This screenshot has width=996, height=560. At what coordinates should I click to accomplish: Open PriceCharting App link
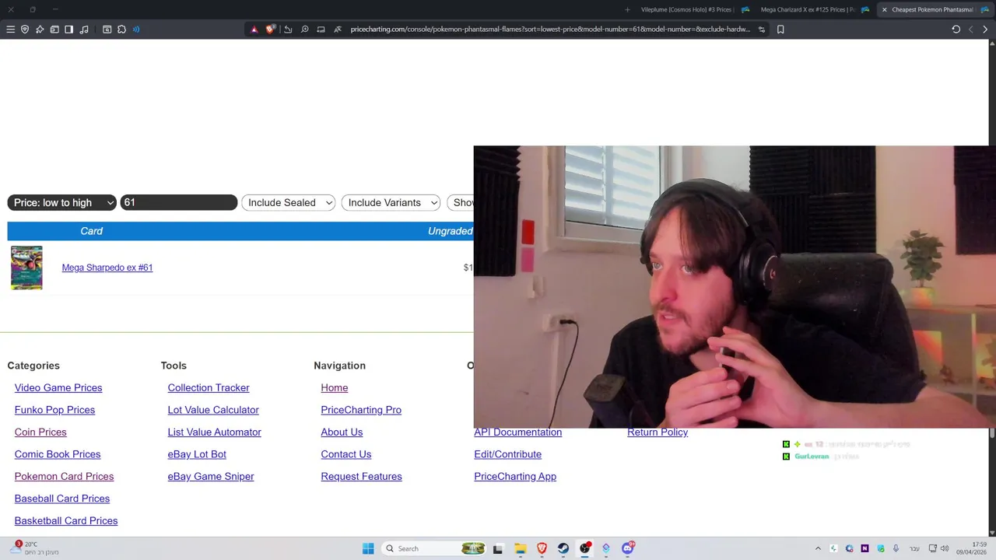[x=515, y=476]
